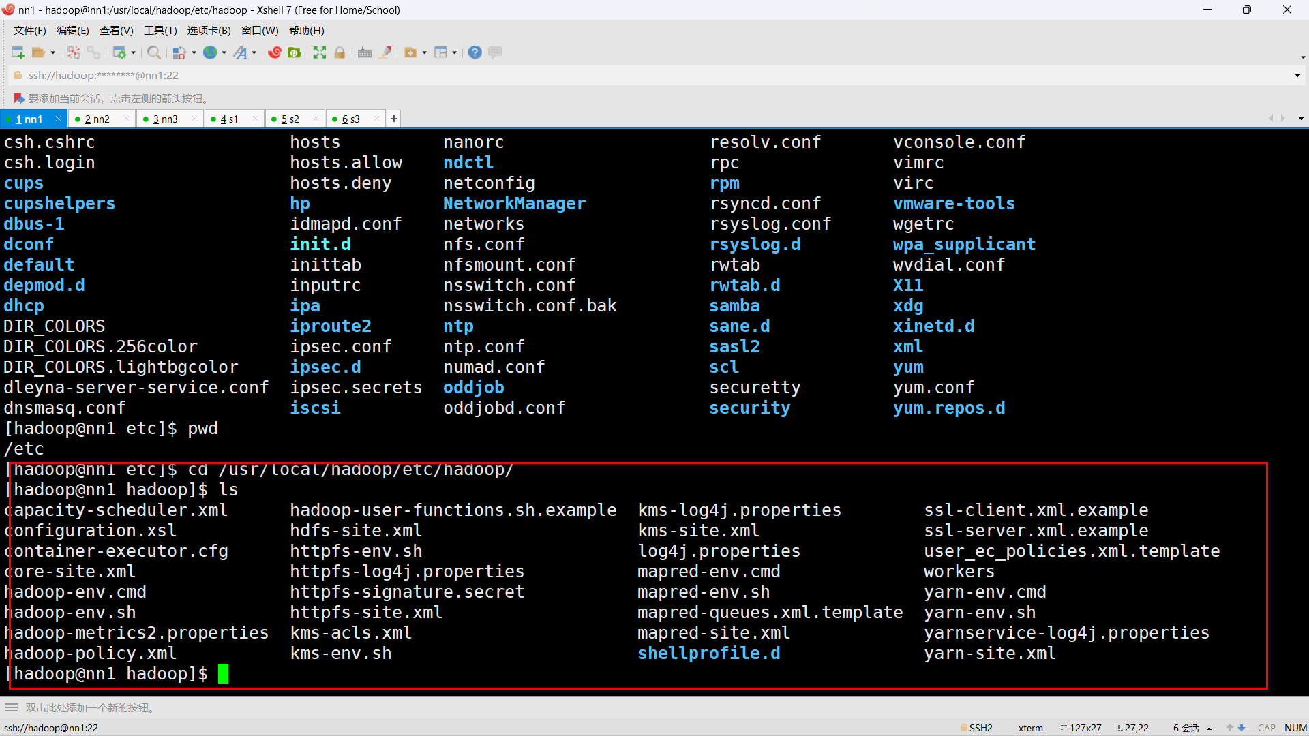Screen dimensions: 1309x736
Task: Click the red bookmark arrow add-session button
Action: click(19, 99)
